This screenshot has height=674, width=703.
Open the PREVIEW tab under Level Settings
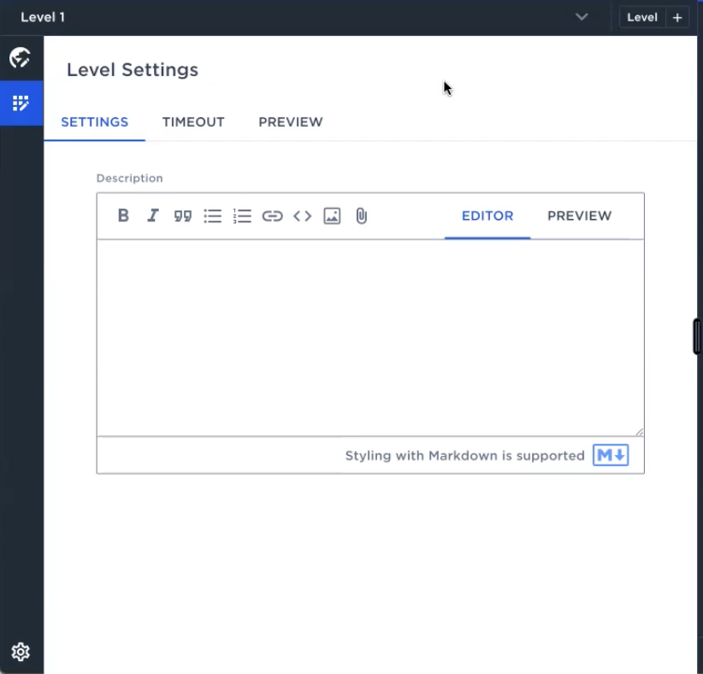click(291, 122)
